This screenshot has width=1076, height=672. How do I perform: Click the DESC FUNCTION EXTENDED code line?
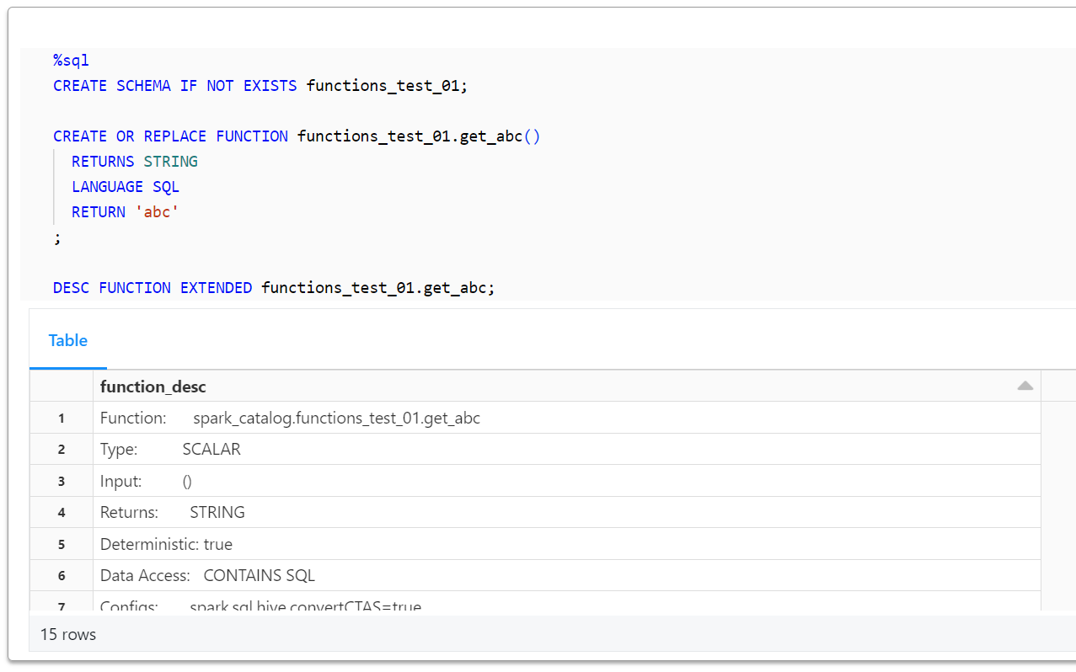point(274,288)
